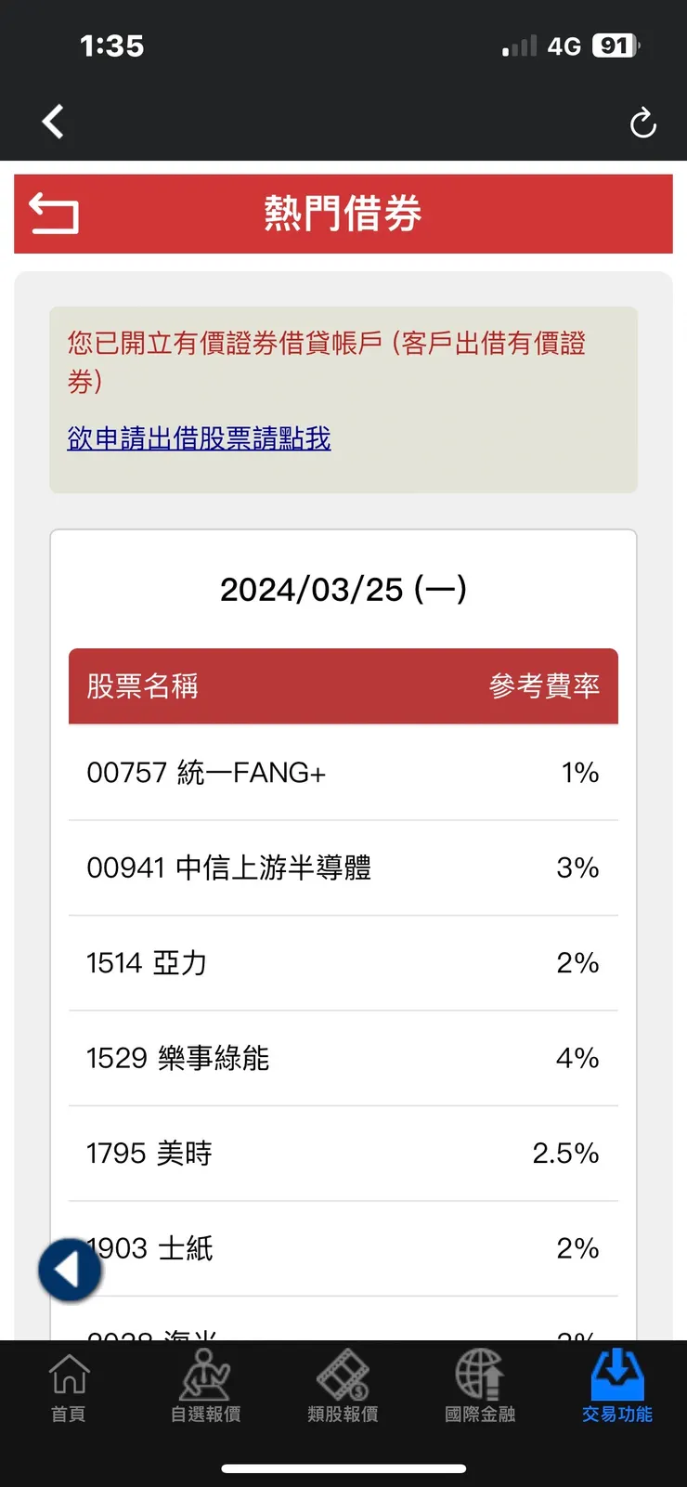This screenshot has width=687, height=1487.
Task: Choose the 1529 樂事綠能 row
Action: click(x=343, y=1058)
